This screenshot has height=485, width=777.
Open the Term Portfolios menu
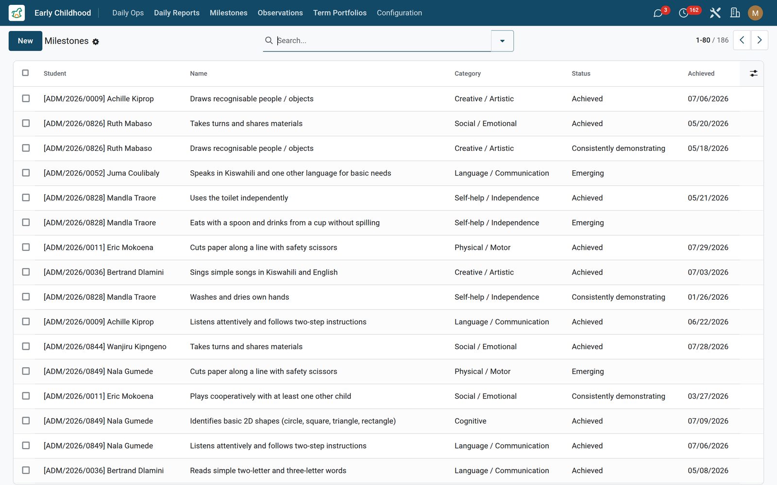pos(339,13)
